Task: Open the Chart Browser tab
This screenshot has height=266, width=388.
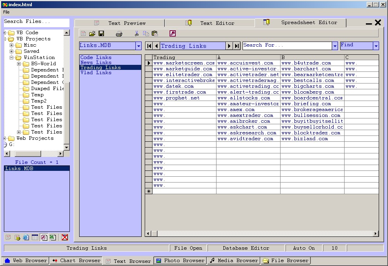Action: pos(76,261)
